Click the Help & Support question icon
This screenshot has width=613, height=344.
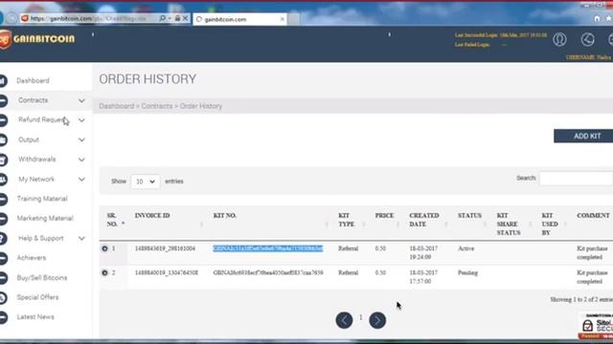coord(3,238)
